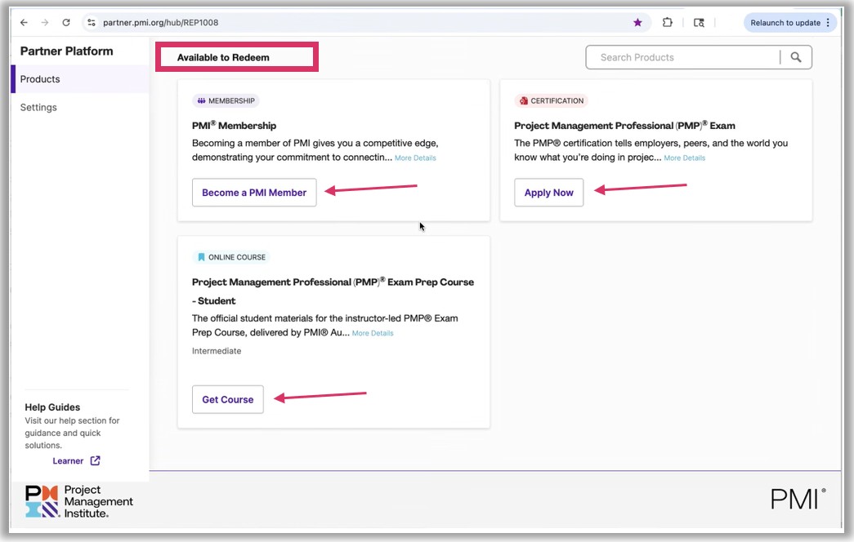Go back in browser history
854x542 pixels.
(x=24, y=22)
